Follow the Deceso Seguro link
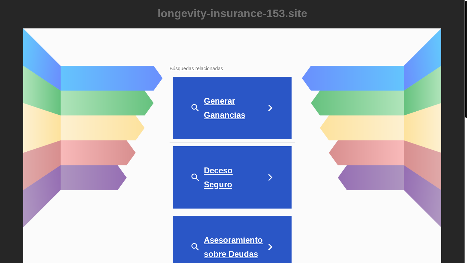 click(218, 177)
